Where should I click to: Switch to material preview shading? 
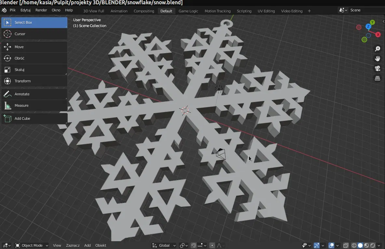click(366, 245)
